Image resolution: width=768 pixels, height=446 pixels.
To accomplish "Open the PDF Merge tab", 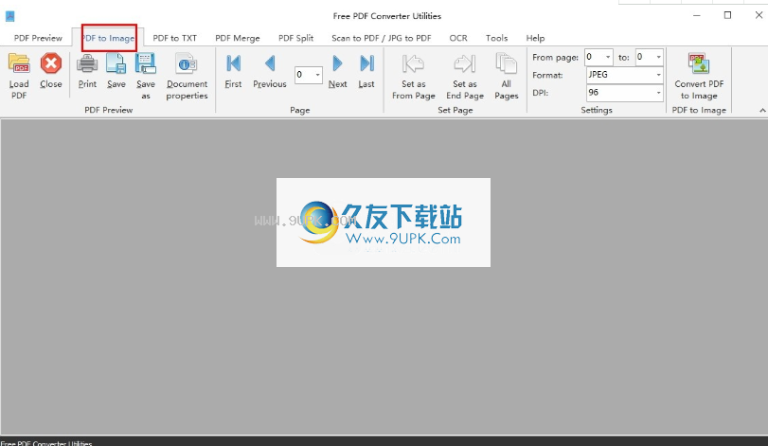I will coord(238,38).
